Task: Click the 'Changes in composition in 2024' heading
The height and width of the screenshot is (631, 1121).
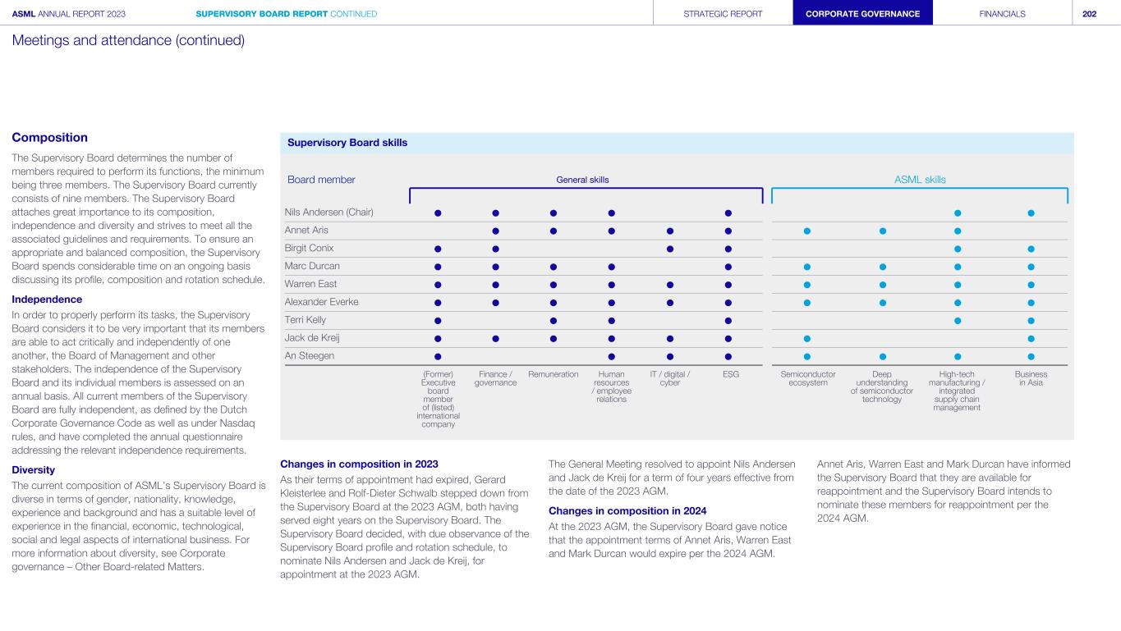Action: (x=627, y=511)
